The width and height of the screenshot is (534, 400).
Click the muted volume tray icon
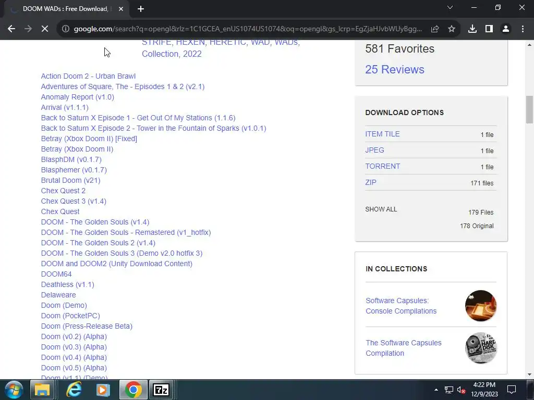[x=461, y=390]
